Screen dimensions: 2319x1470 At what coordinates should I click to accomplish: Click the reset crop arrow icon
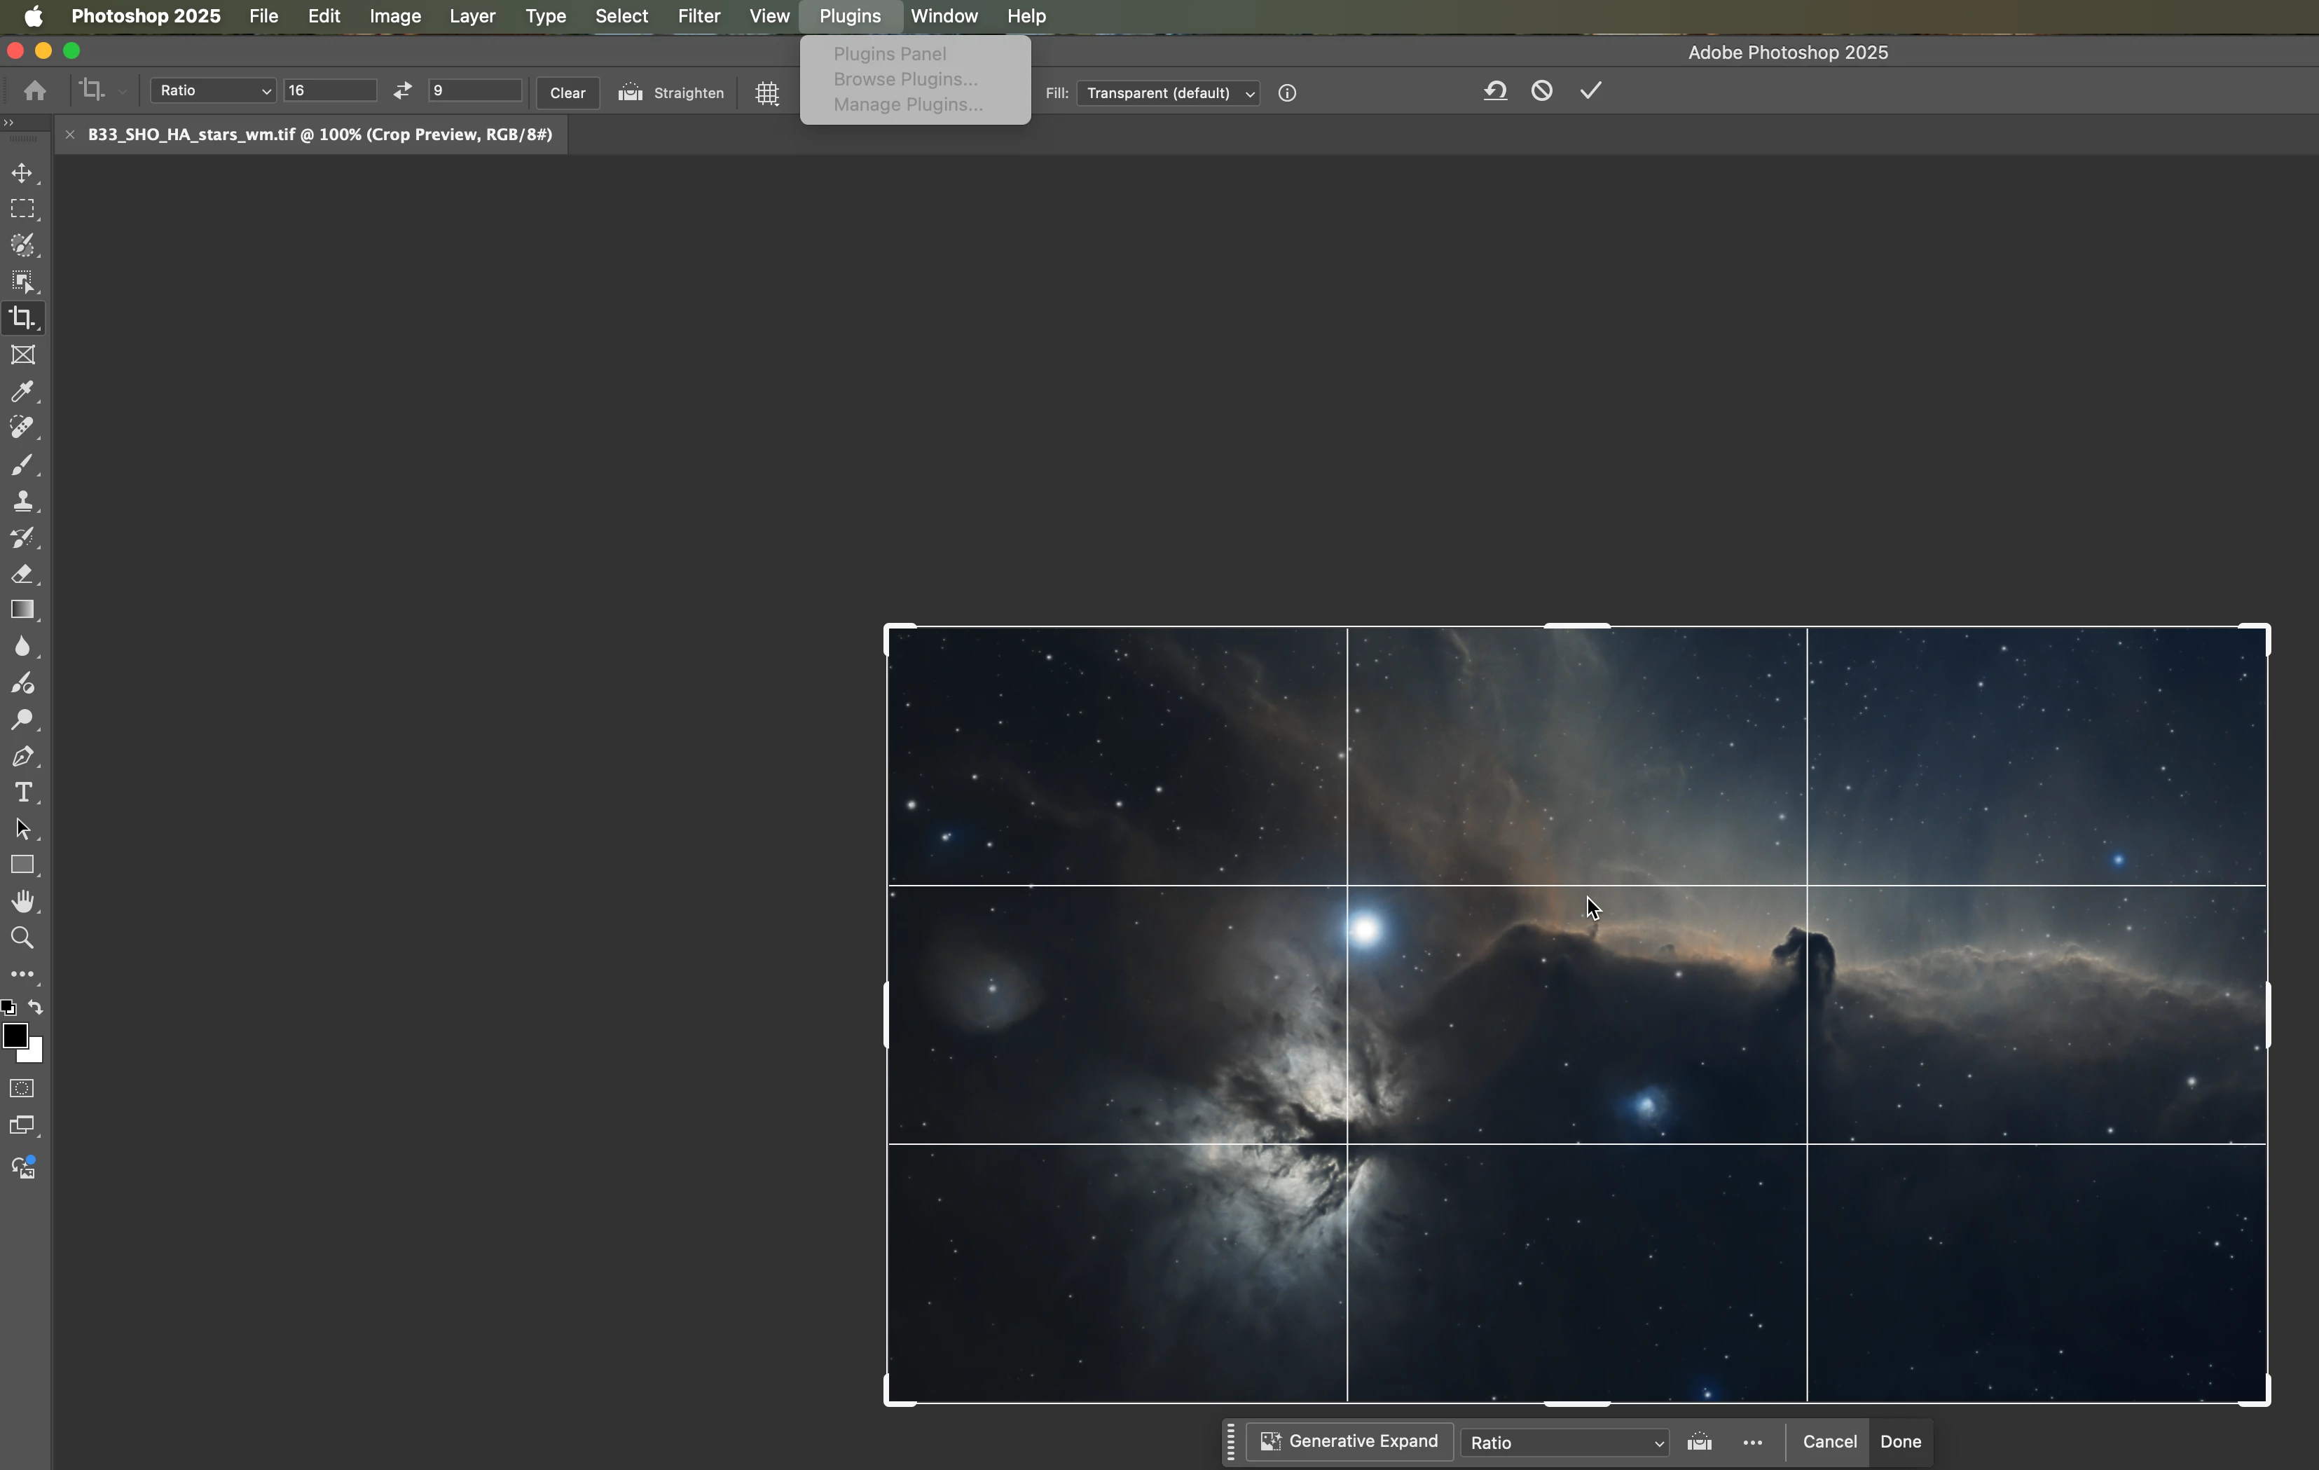[1494, 90]
